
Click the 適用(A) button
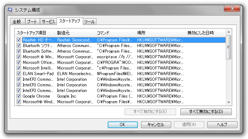189,125
